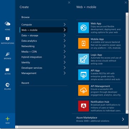Image resolution: width=129 pixels, height=129 pixels.
Task: Choose Media + CDN category
Action: [x=43, y=52]
